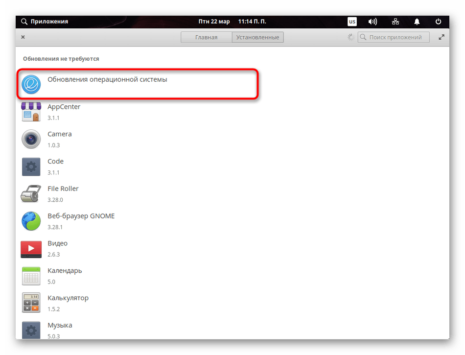Click Видео version 2.6.3
The image size is (465, 355).
pos(54,255)
